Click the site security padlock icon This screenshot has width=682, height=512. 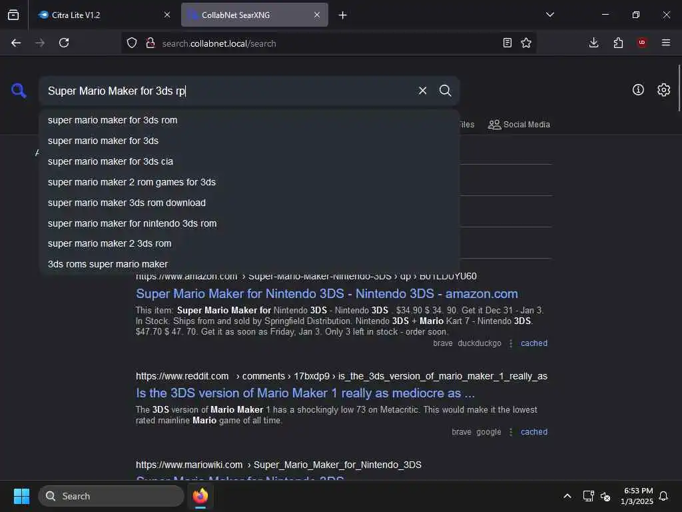tap(151, 43)
